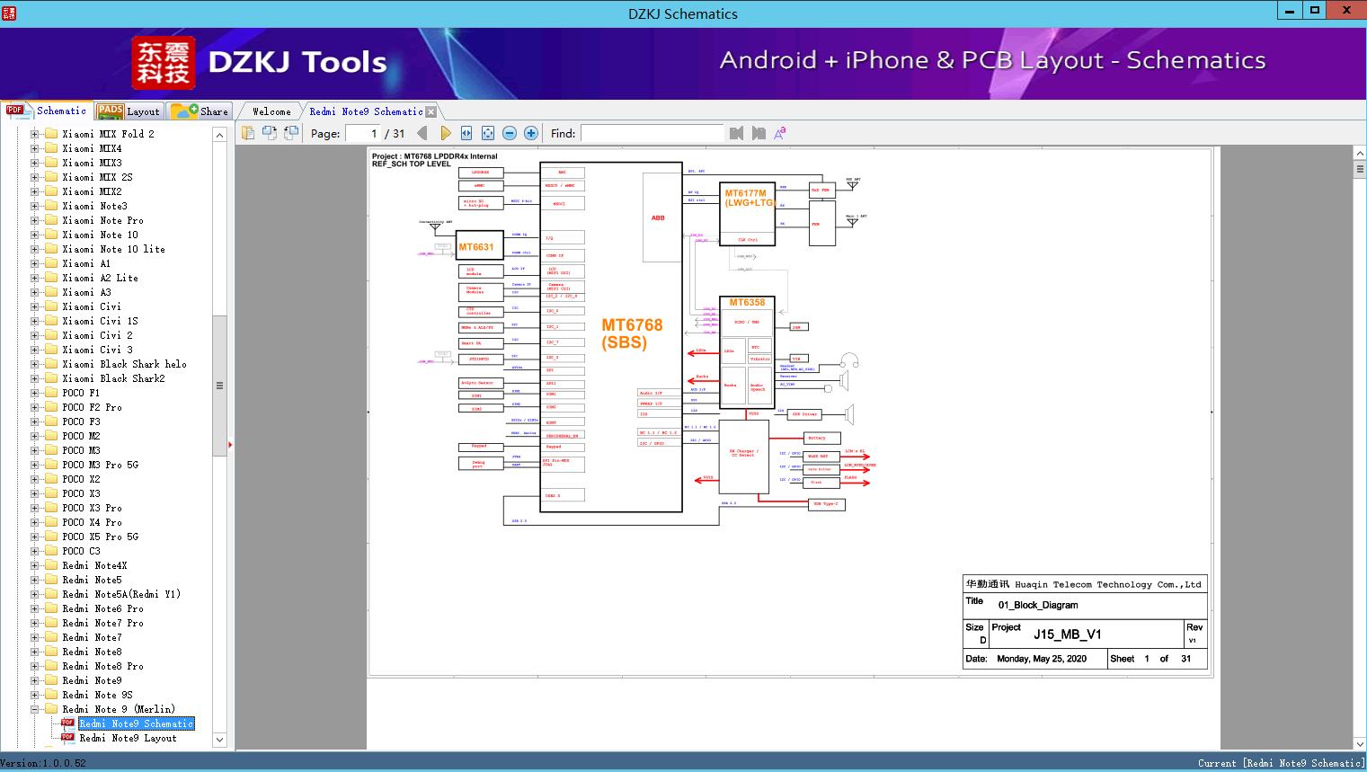This screenshot has width=1367, height=772.
Task: Click the folder icon beside POCO F1
Action: (x=51, y=393)
